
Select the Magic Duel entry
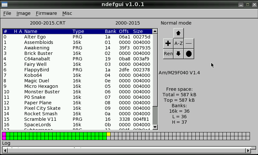(x=77, y=81)
